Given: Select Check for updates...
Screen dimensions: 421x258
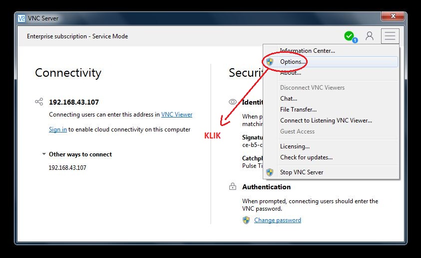Looking at the screenshot, I should [331, 157].
